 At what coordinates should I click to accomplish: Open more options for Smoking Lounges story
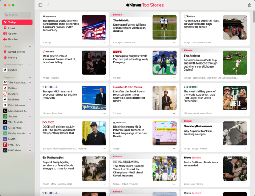coord(245,149)
